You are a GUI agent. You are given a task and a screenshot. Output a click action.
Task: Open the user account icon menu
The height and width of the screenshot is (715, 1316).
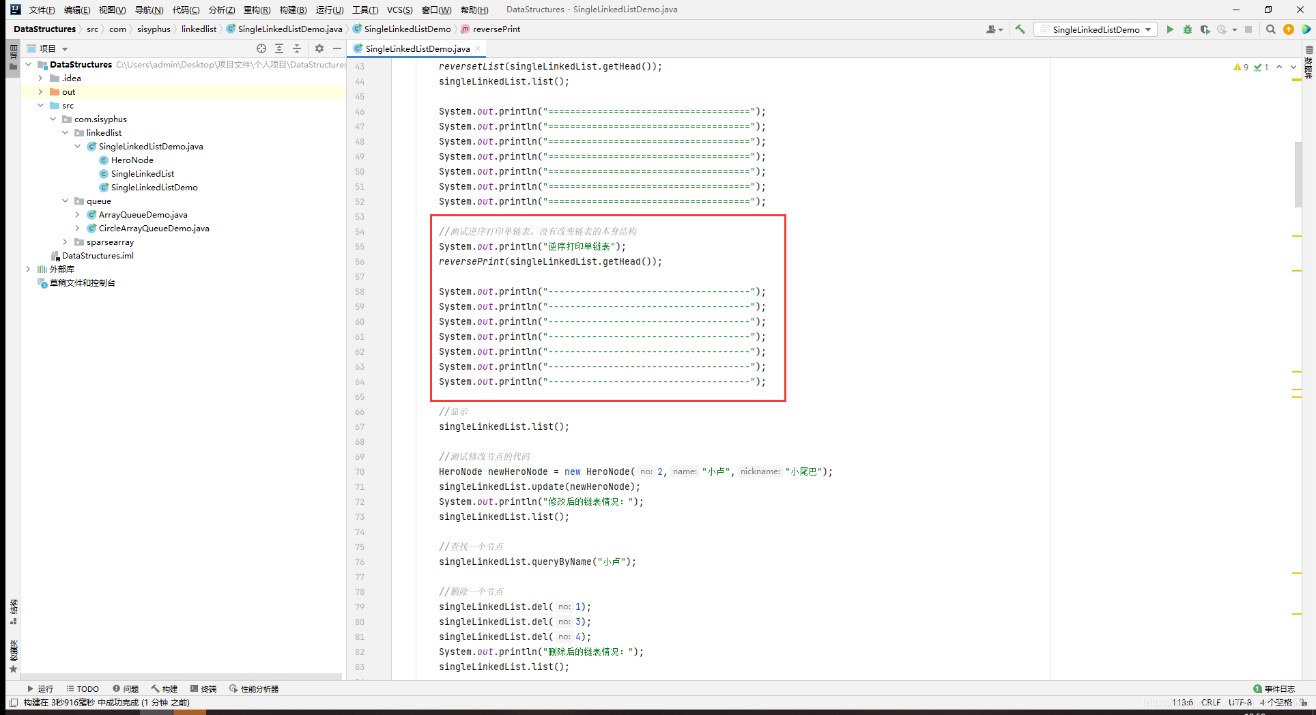coord(994,29)
